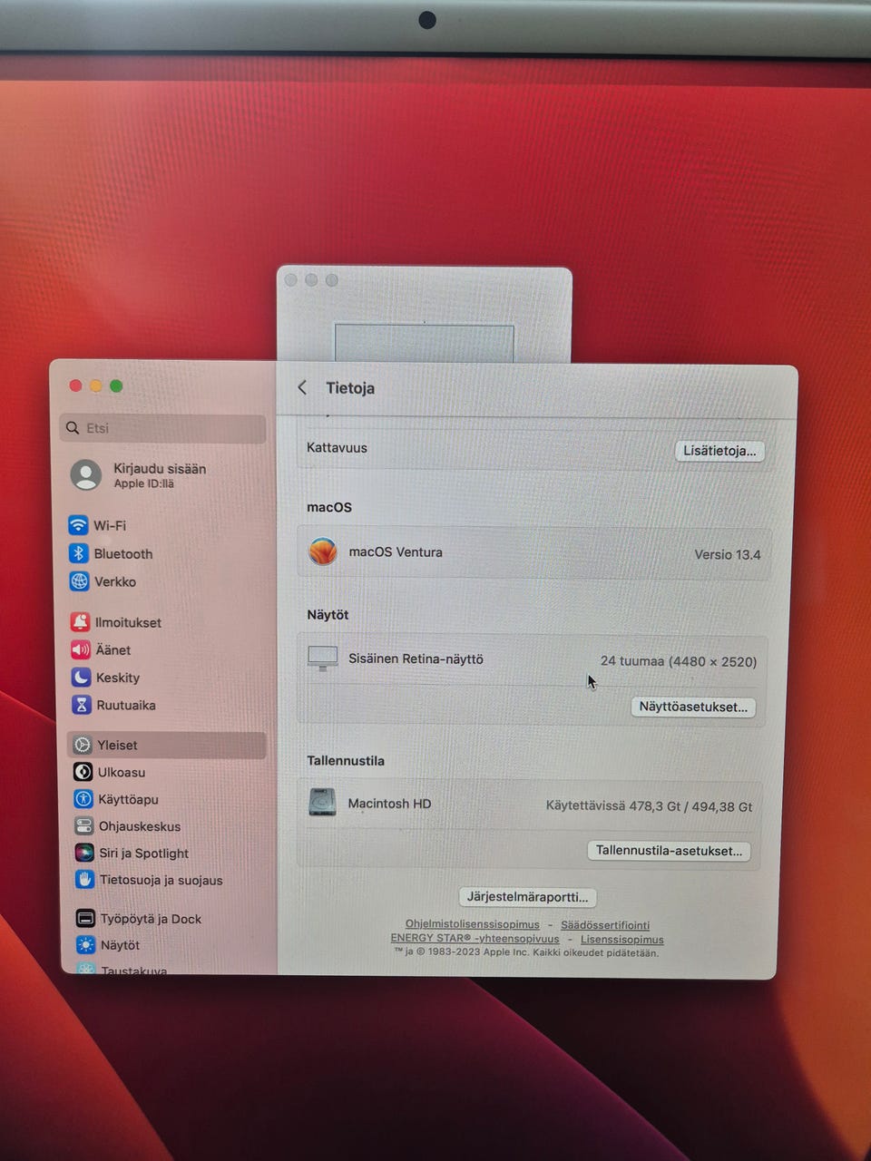The height and width of the screenshot is (1161, 871).
Task: Click the Kattavuus label
Action: tap(337, 447)
